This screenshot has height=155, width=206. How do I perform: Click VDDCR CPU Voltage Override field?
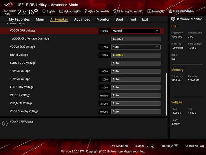point(136,39)
